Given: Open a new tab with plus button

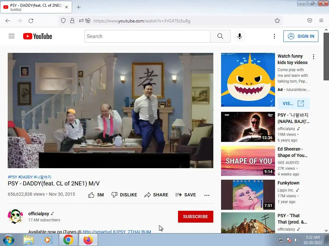Looking at the screenshot, I should (78, 7).
